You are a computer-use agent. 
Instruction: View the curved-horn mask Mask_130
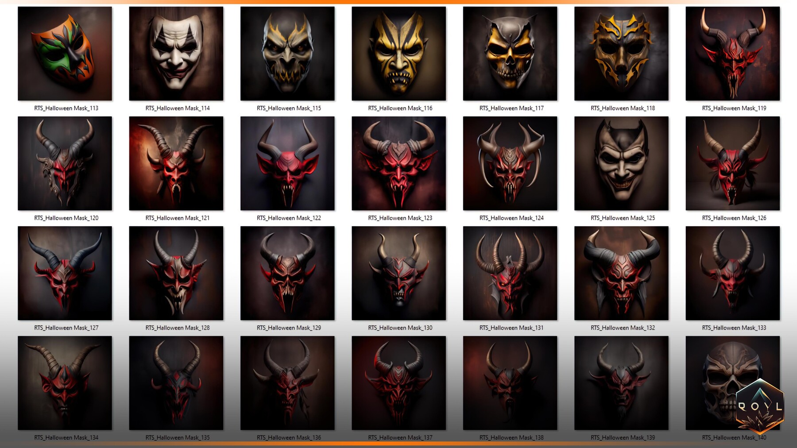(x=398, y=274)
